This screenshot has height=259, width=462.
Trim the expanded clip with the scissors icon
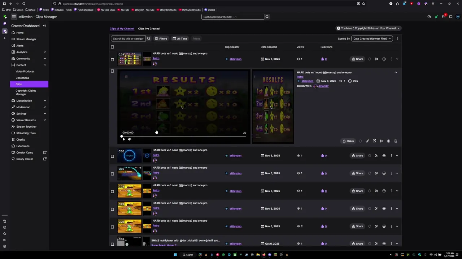click(381, 141)
